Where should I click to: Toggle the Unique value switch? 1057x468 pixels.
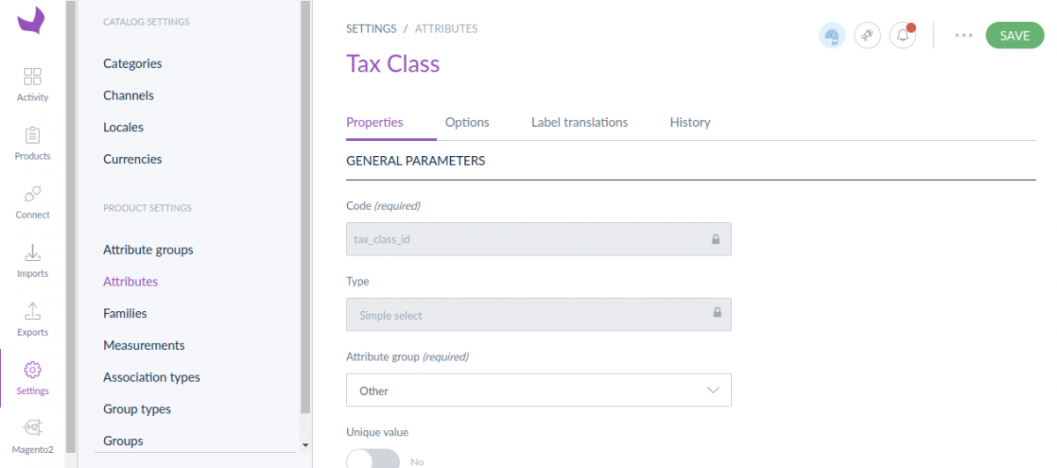point(373,461)
